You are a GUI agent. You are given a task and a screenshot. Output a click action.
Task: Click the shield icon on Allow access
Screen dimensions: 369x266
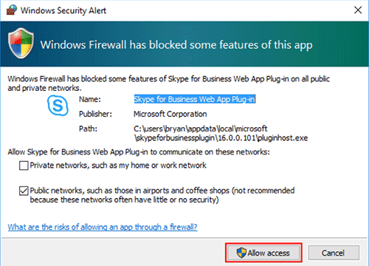241,253
